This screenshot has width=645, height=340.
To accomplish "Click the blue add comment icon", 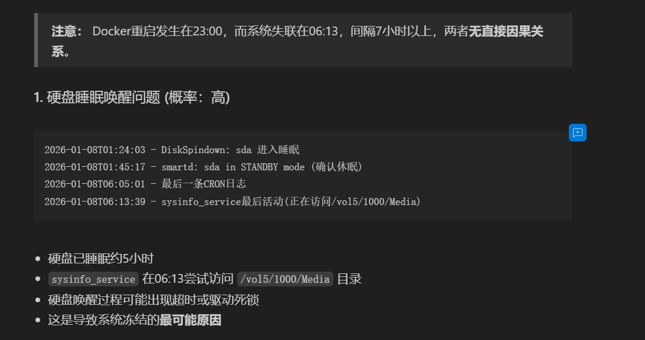I will pyautogui.click(x=578, y=133).
